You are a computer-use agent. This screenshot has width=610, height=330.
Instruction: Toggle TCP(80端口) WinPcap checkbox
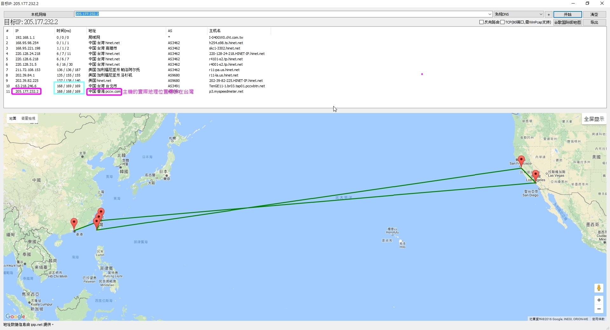[x=502, y=22]
